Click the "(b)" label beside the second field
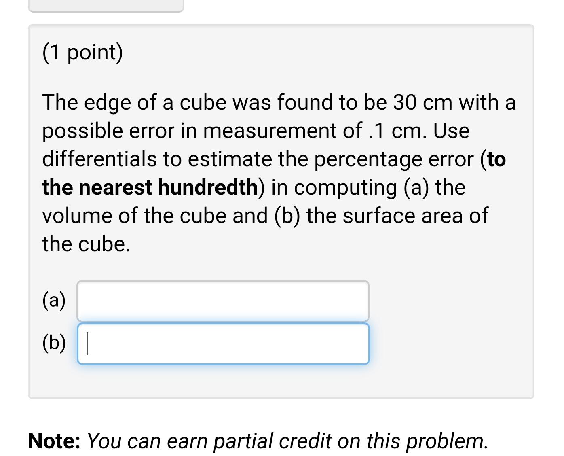Image resolution: width=564 pixels, height=456 pixels. click(x=54, y=343)
